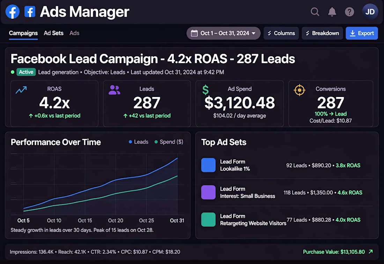Click the Peak of 15 leads chart caption

[x=124, y=230]
